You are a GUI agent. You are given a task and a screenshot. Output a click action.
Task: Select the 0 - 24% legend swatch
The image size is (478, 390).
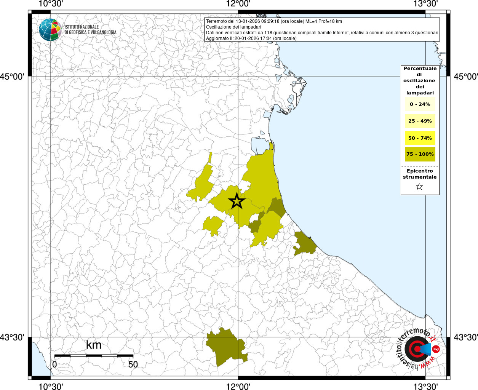pos(420,104)
